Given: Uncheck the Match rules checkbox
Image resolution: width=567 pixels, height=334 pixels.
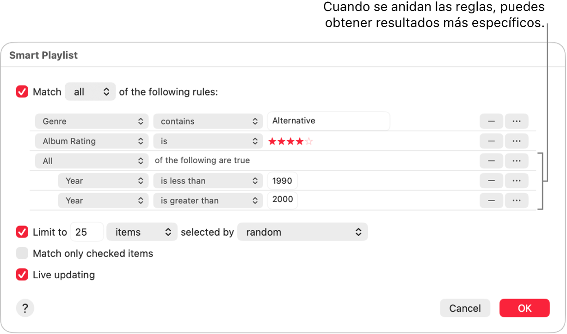Looking at the screenshot, I should (22, 91).
